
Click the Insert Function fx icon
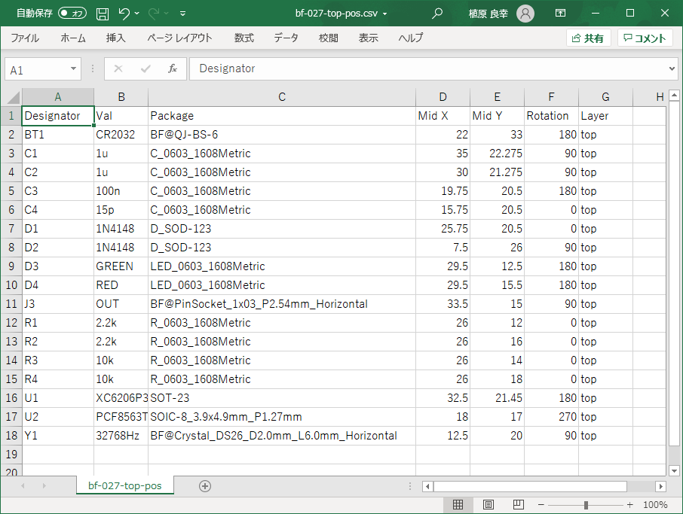[173, 68]
